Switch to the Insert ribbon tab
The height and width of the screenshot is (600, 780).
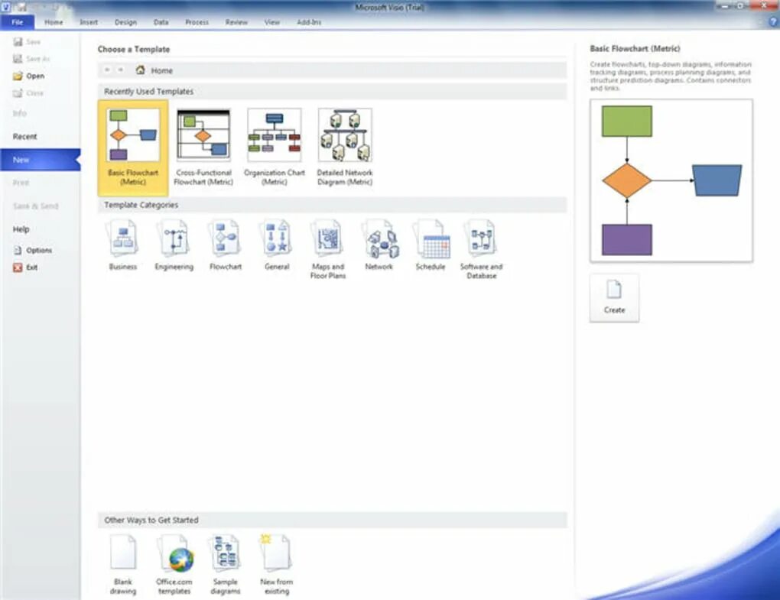point(89,22)
